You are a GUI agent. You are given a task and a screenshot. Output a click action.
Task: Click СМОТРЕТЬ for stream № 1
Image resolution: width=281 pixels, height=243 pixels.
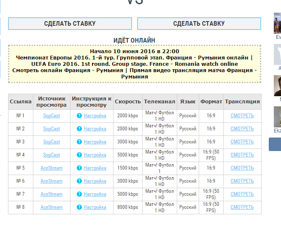(x=242, y=116)
